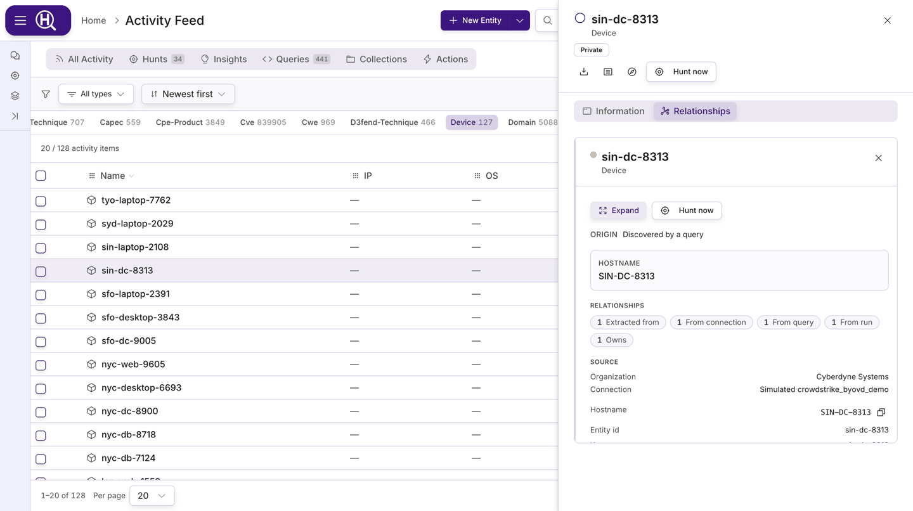Click the HQ logo icon
Screen dimensions: 913x511
coord(46,20)
